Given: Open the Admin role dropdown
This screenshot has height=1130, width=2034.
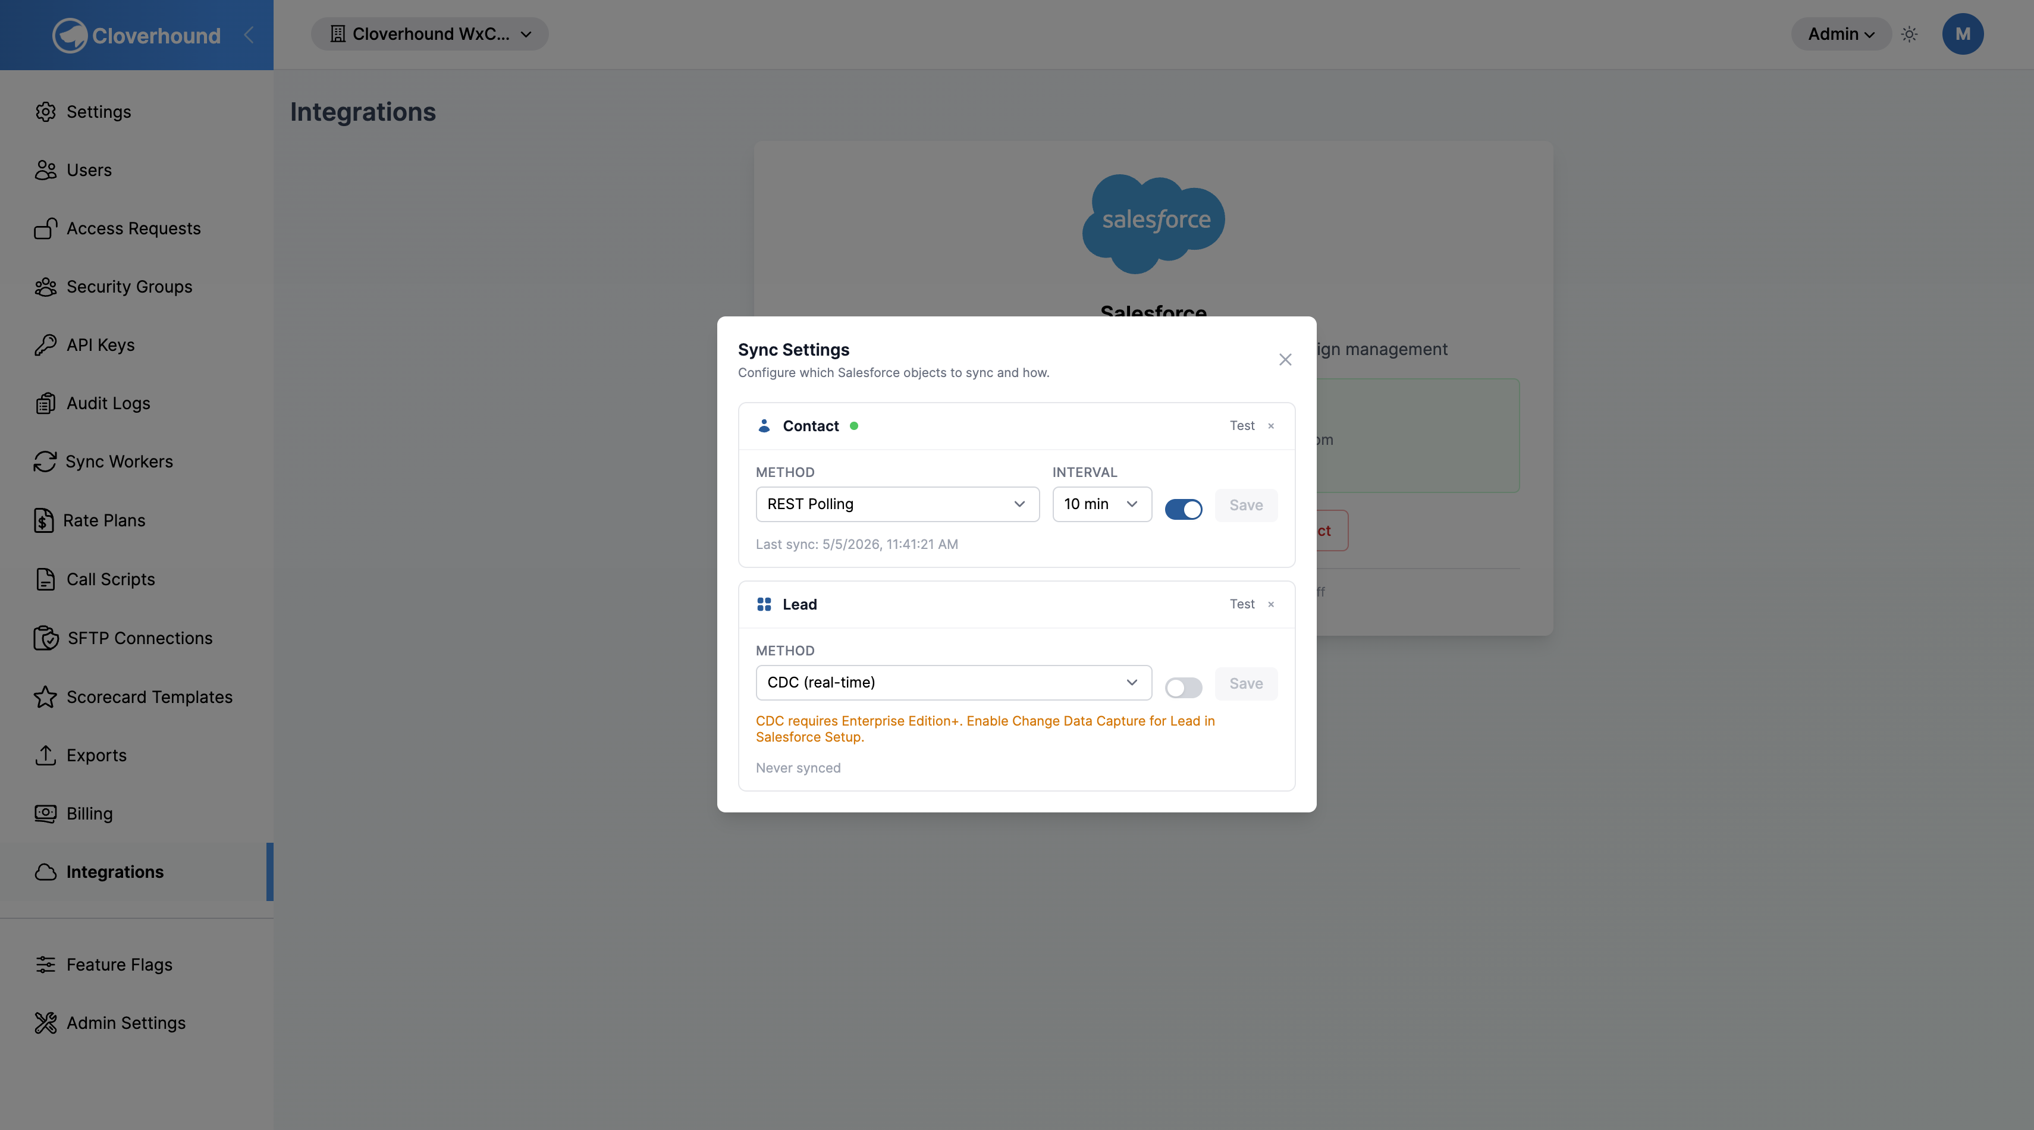Looking at the screenshot, I should click(1841, 34).
